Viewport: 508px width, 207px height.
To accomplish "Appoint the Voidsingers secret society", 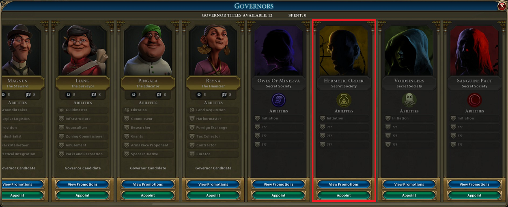I will pyautogui.click(x=409, y=195).
